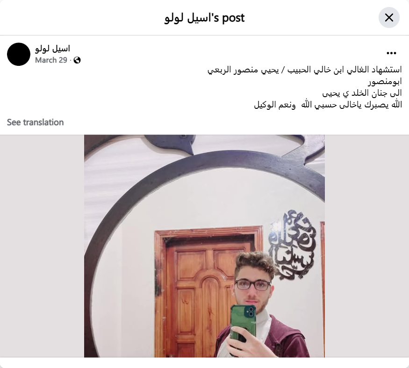Click the gray margin right of the photo
Viewport: 409px width, 368px height.
[367, 246]
